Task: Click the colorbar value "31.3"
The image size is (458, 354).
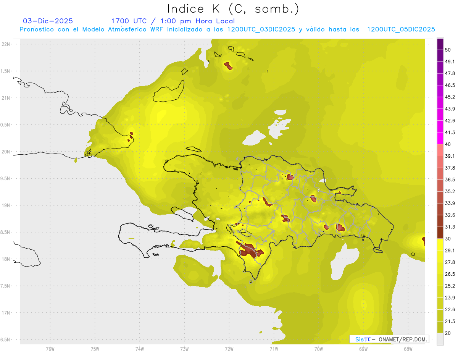Action: [x=450, y=227]
